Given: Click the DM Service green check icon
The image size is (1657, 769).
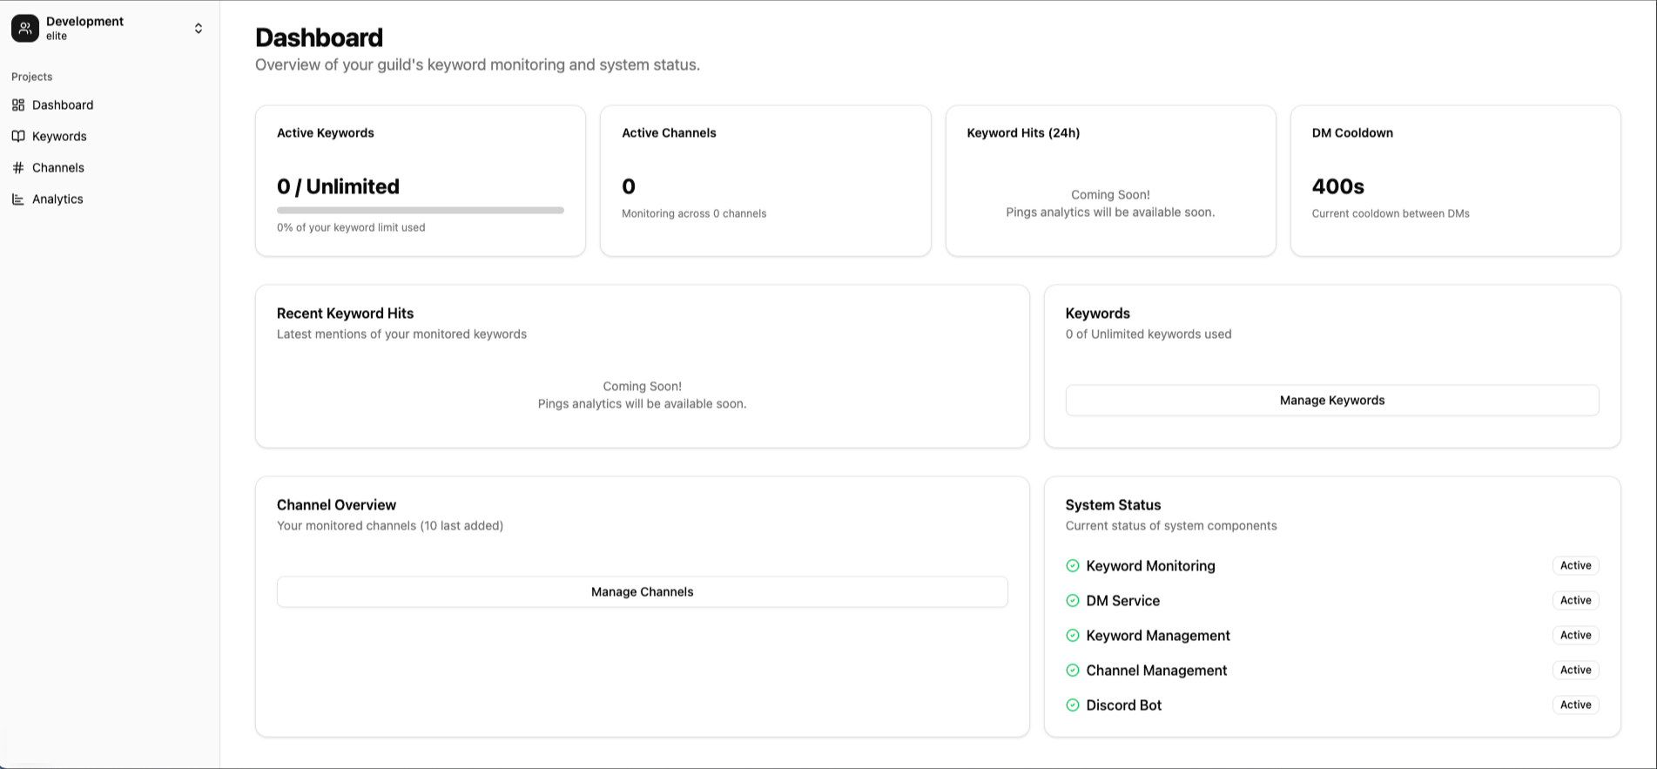Looking at the screenshot, I should click(x=1073, y=600).
